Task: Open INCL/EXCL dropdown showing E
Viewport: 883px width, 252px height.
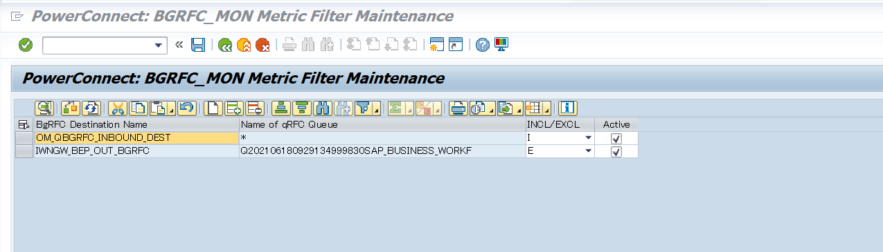Action: pyautogui.click(x=588, y=151)
